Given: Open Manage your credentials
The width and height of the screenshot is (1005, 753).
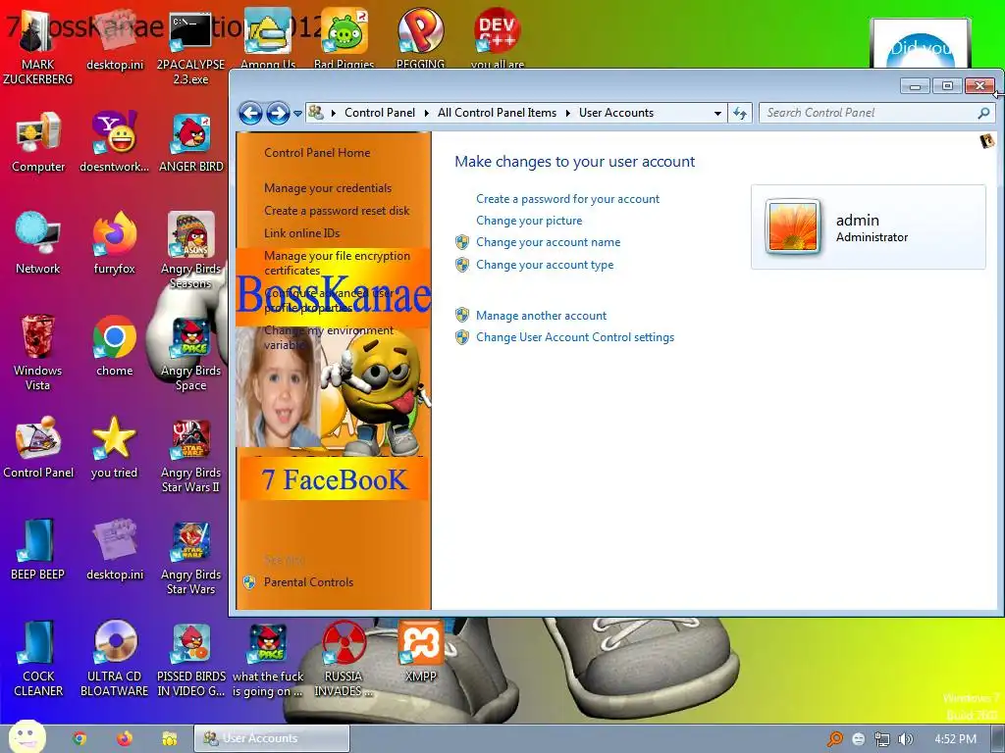Looking at the screenshot, I should tap(328, 187).
